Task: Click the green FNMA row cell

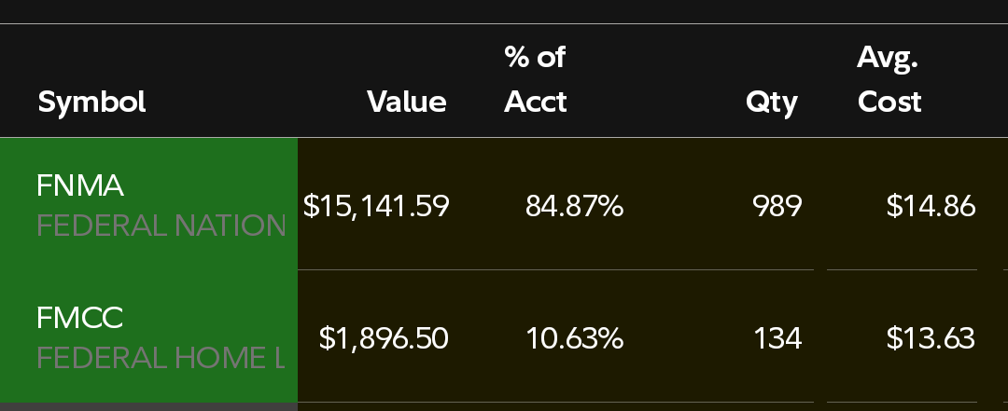Action: pos(148,204)
